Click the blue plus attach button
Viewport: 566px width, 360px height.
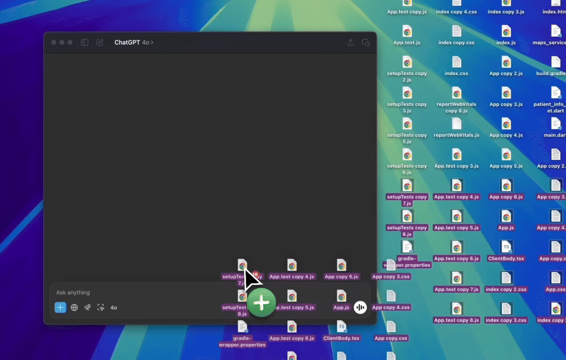click(61, 307)
